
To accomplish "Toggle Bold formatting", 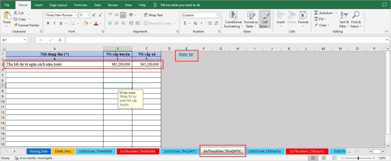I will (x=48, y=23).
